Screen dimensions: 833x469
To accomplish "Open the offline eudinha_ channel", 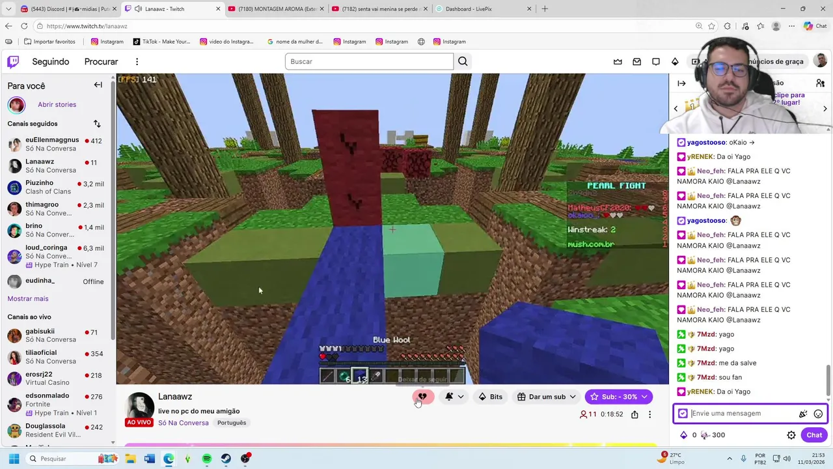I will tap(55, 281).
